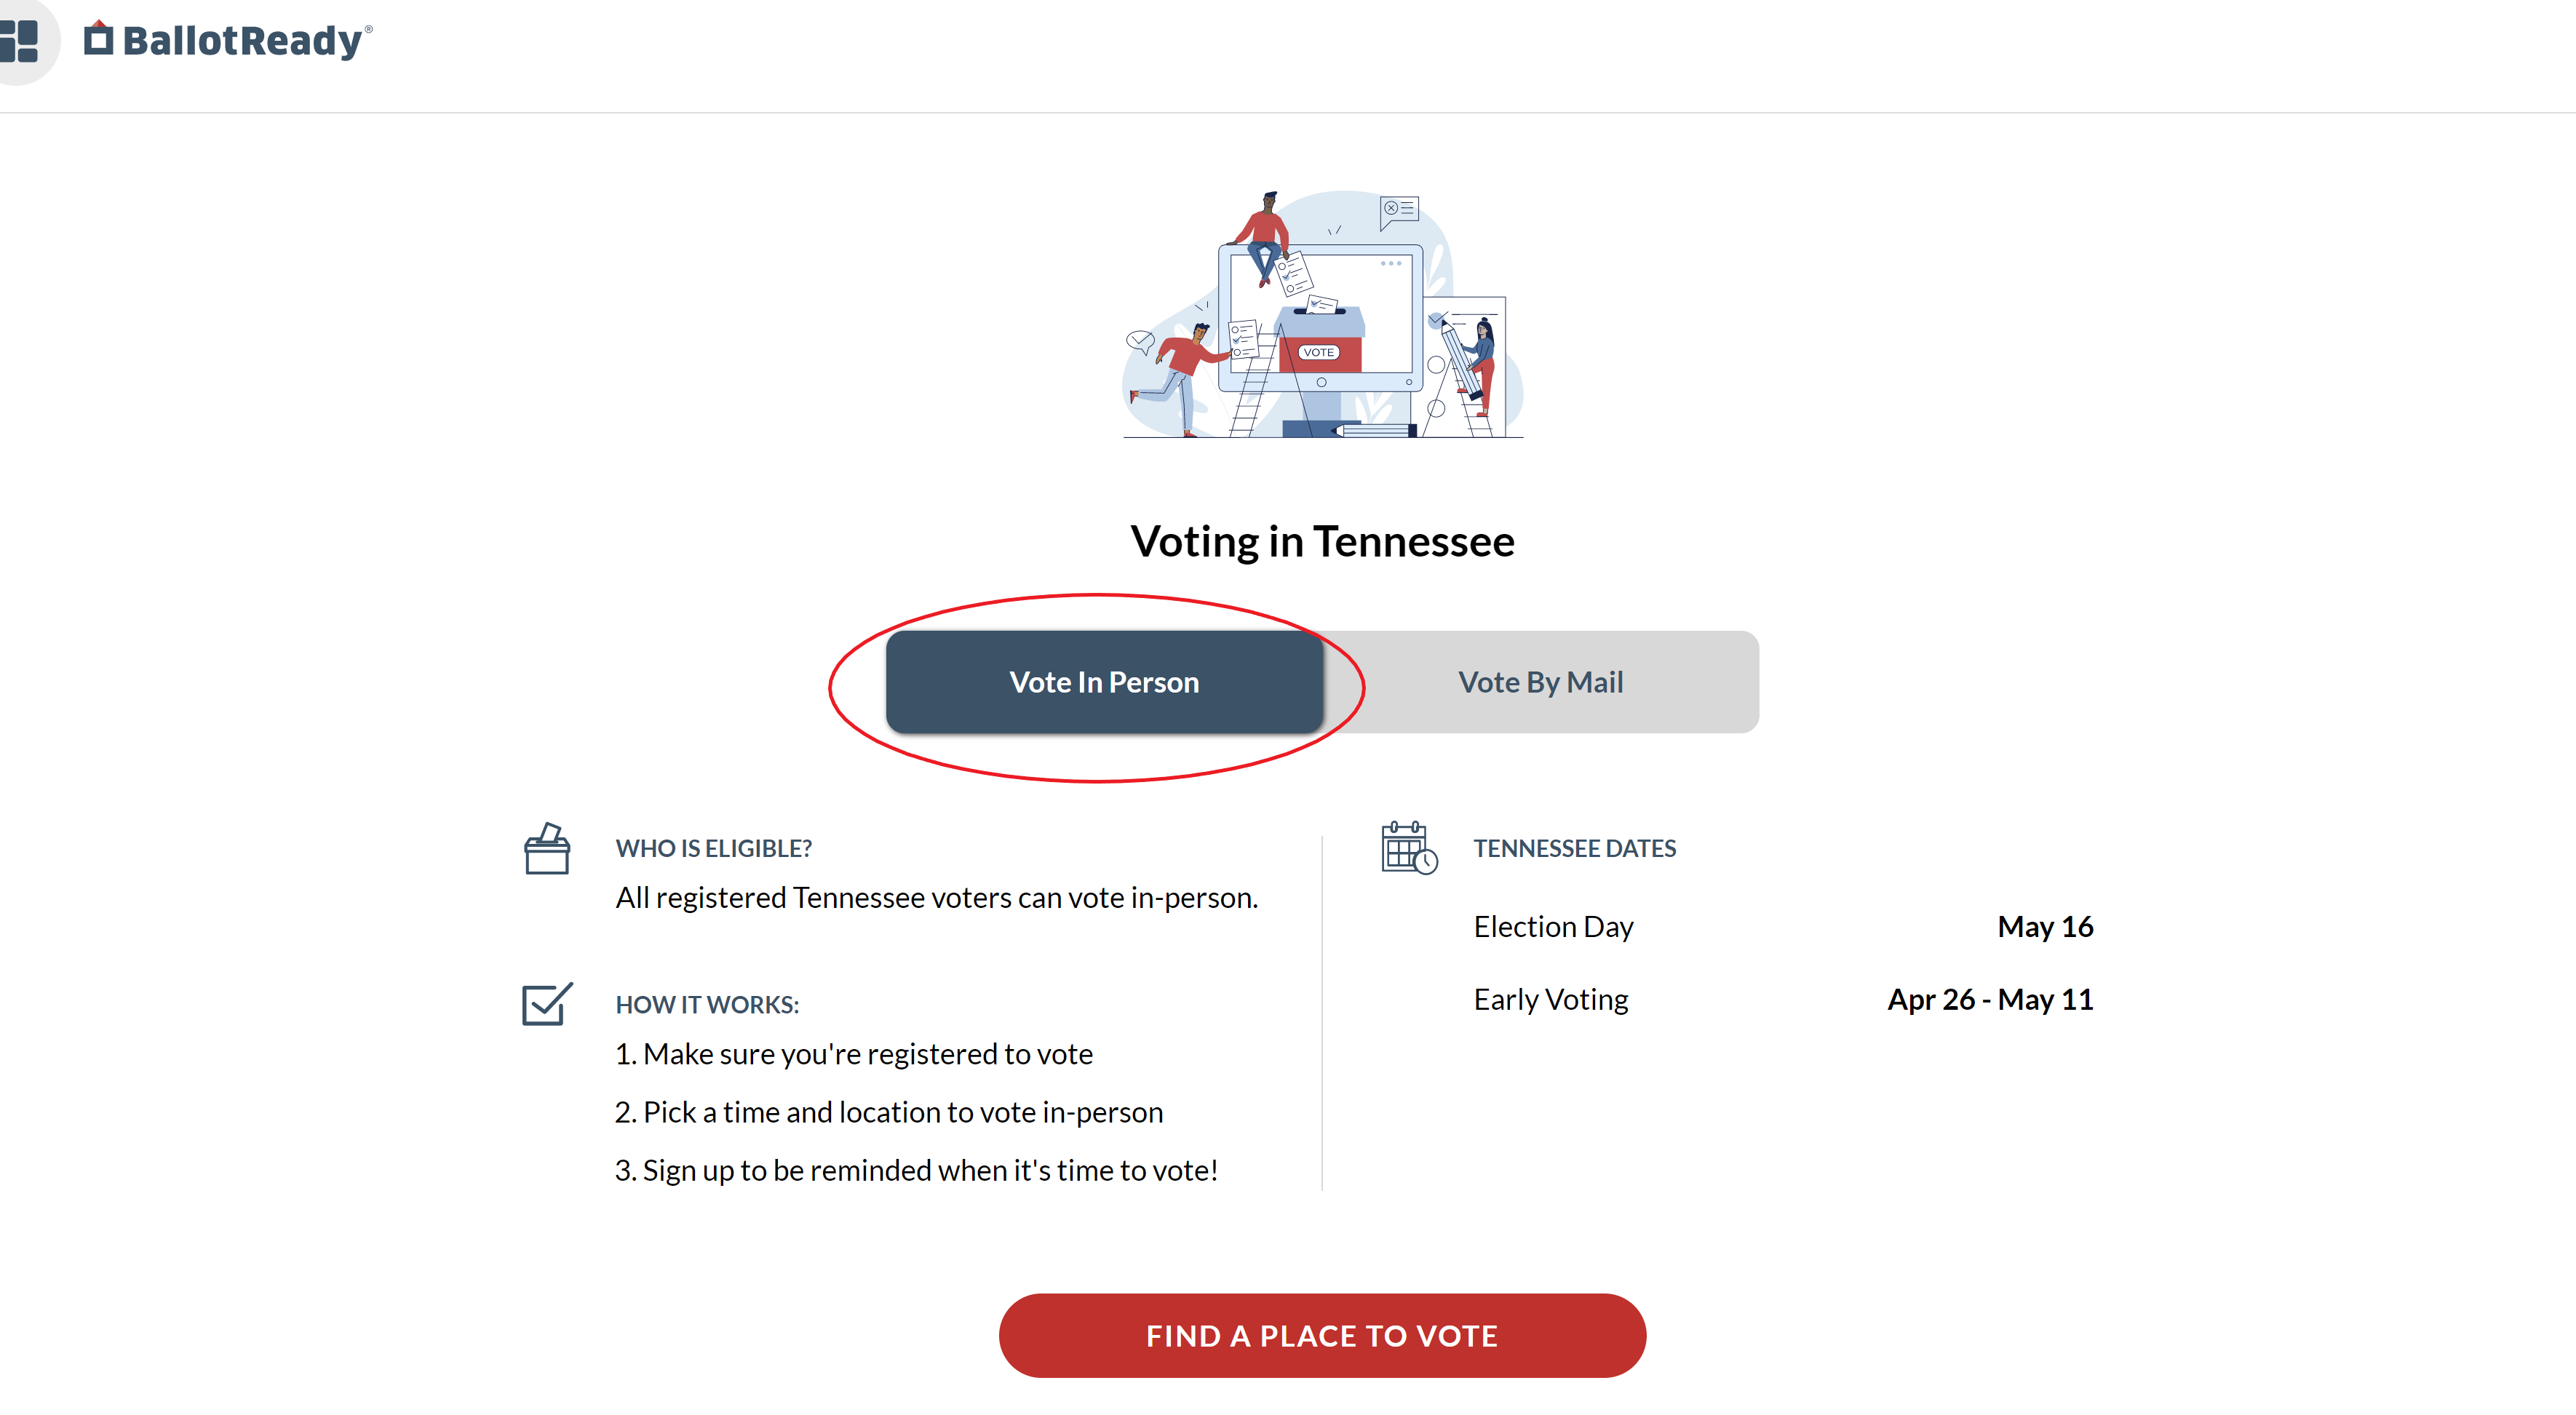Click the BallotReady house logo icon

coord(98,38)
